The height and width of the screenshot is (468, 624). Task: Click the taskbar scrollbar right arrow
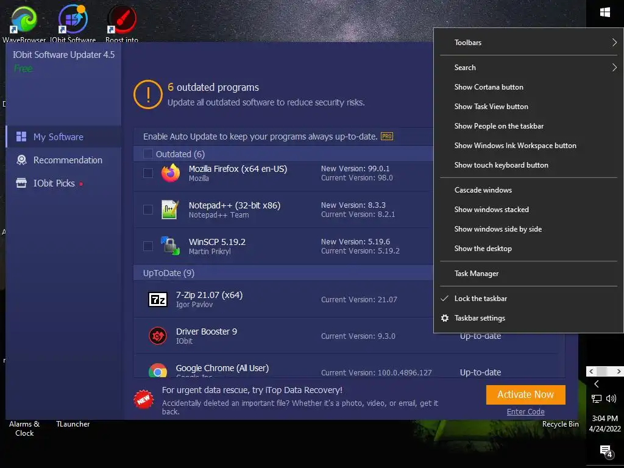619,371
